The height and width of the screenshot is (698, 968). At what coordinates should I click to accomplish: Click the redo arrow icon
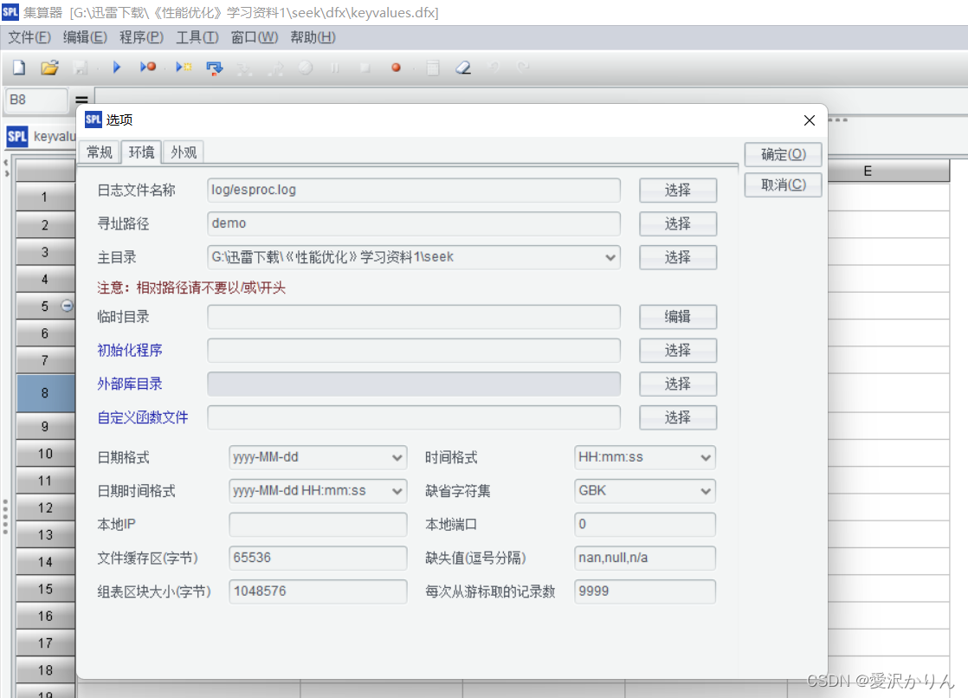click(524, 66)
